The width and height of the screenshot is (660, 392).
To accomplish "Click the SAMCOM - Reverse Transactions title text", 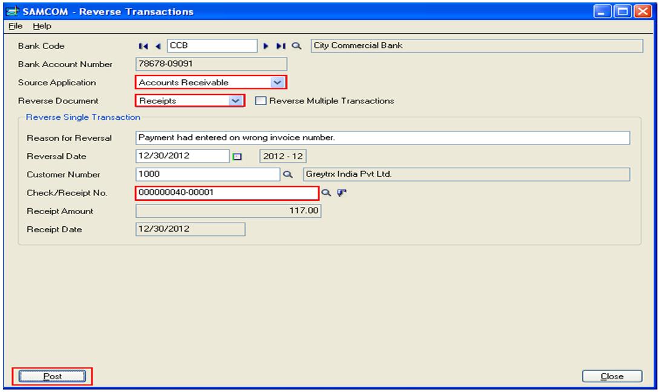I will point(108,11).
